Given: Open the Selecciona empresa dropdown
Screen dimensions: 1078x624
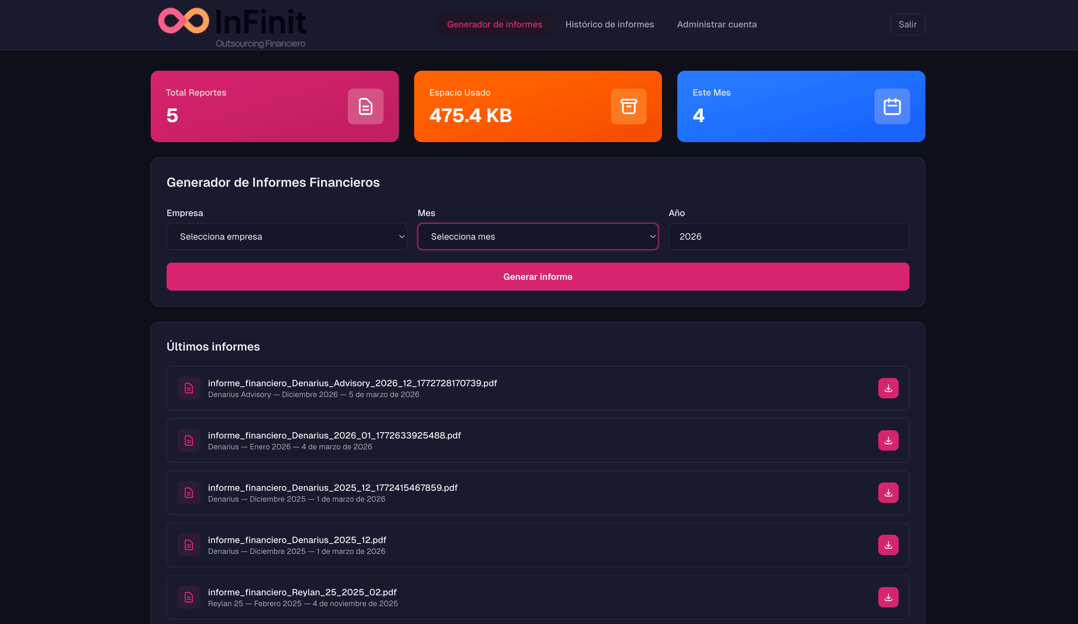Looking at the screenshot, I should point(287,237).
